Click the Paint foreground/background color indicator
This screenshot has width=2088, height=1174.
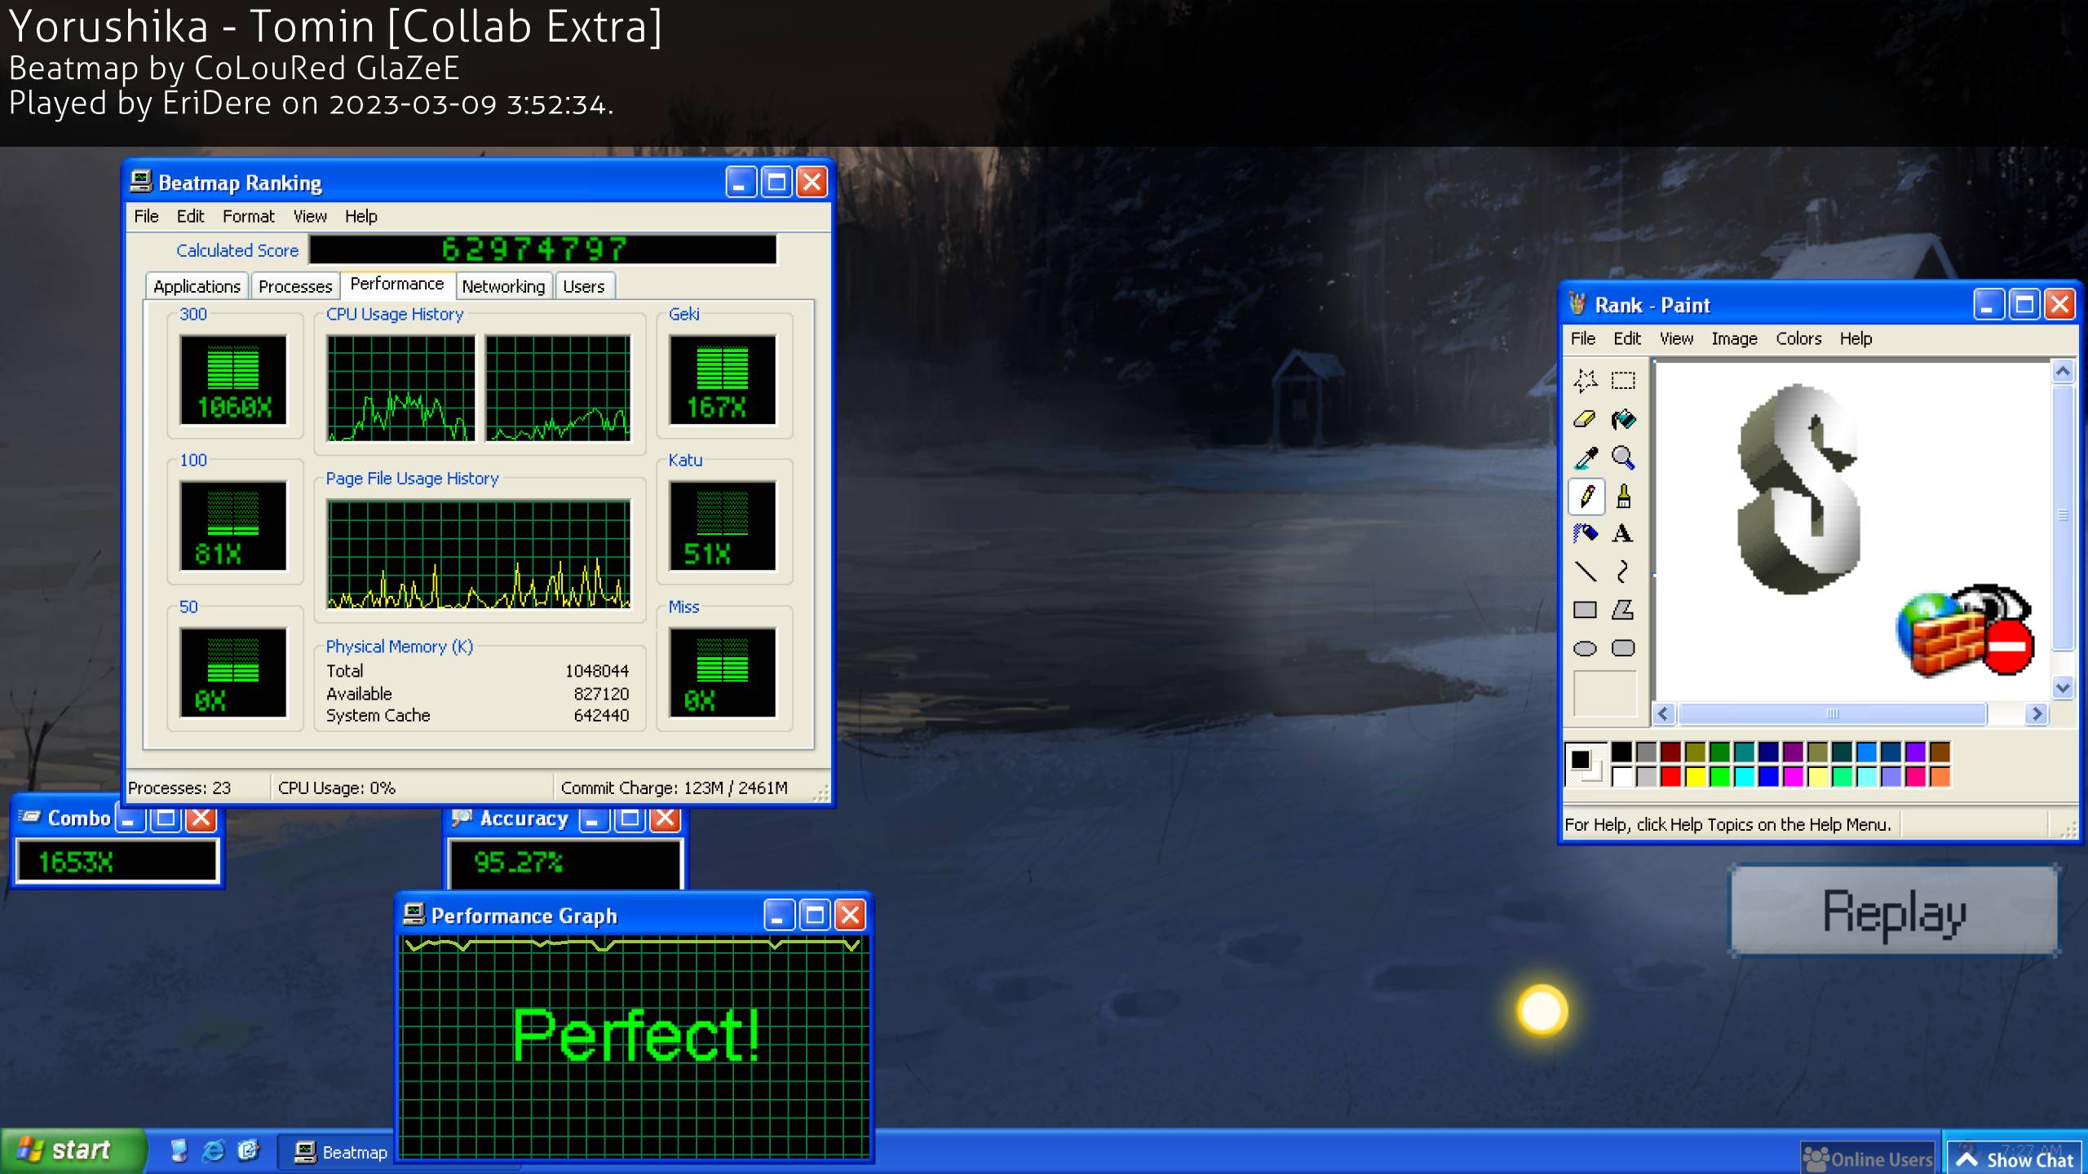(x=1586, y=764)
